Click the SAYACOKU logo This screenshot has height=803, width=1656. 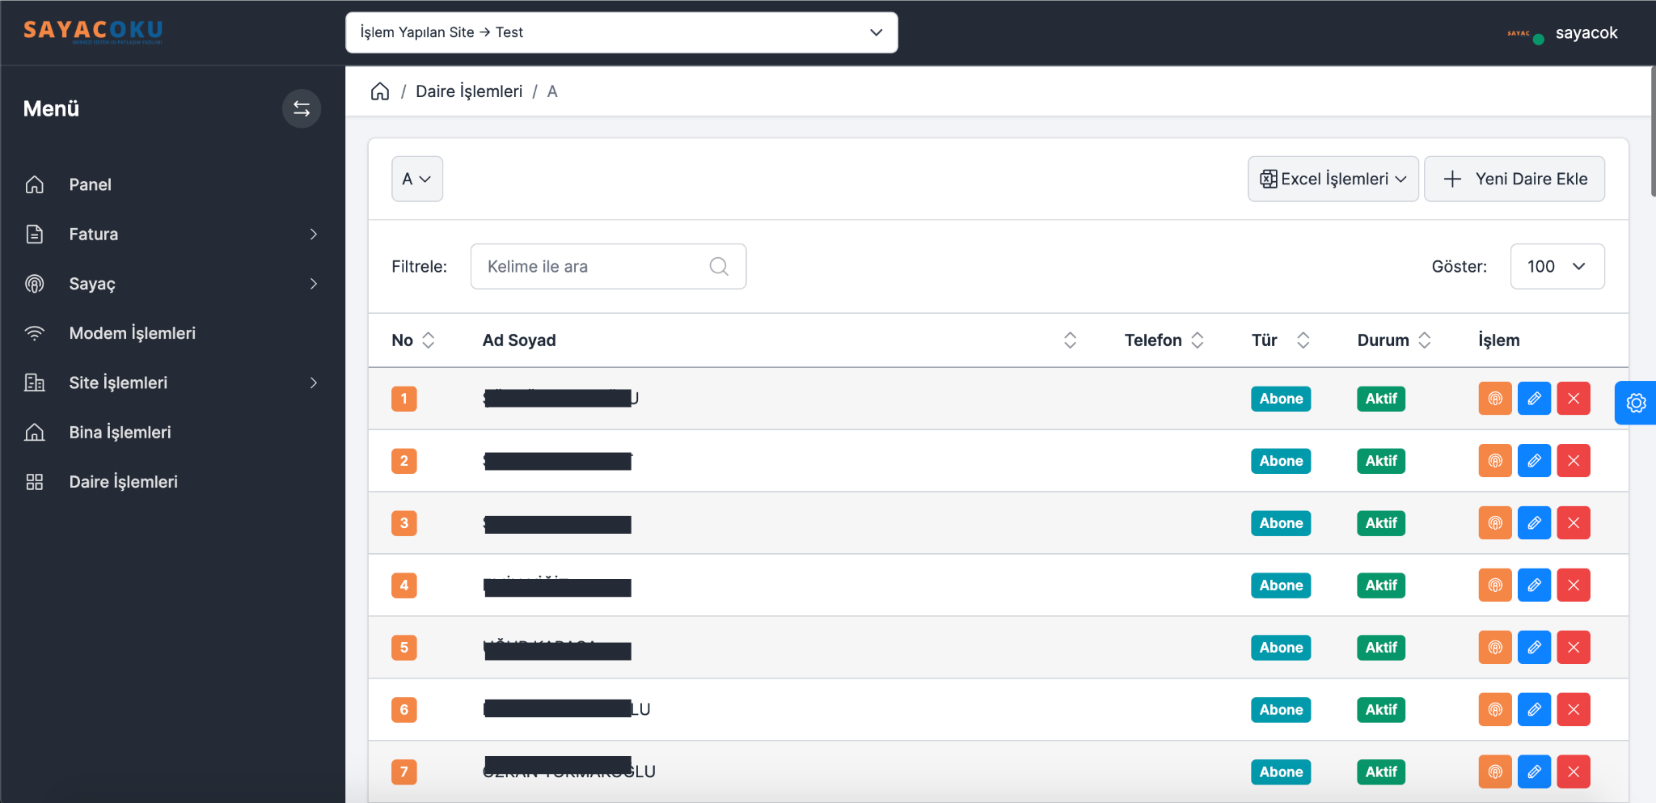[93, 31]
